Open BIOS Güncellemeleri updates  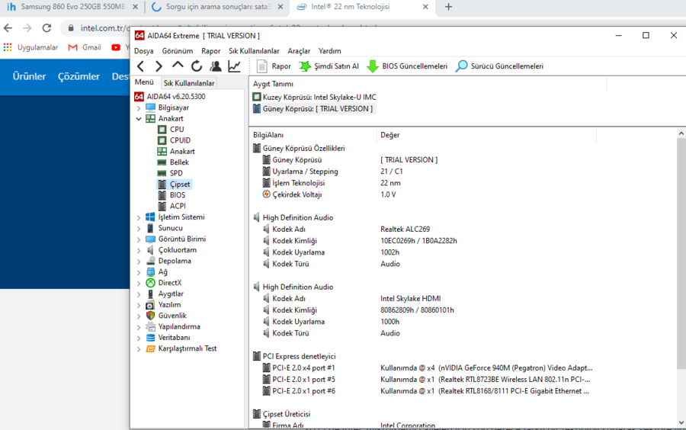[407, 66]
